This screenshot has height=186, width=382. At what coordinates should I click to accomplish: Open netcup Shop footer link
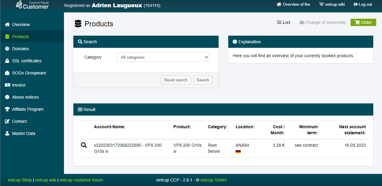[20, 180]
